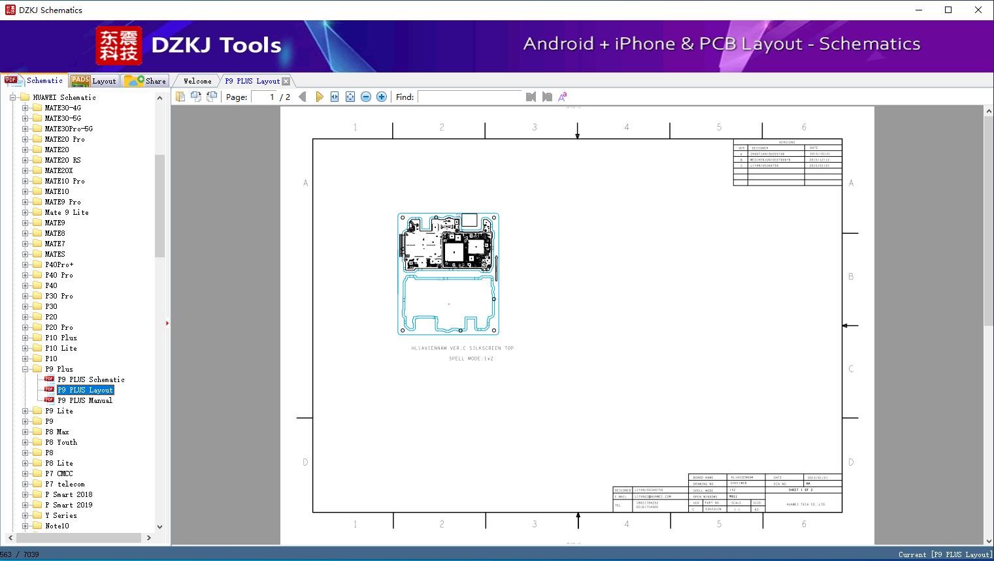Expand the Note10 folder
The width and height of the screenshot is (994, 561).
pos(25,526)
